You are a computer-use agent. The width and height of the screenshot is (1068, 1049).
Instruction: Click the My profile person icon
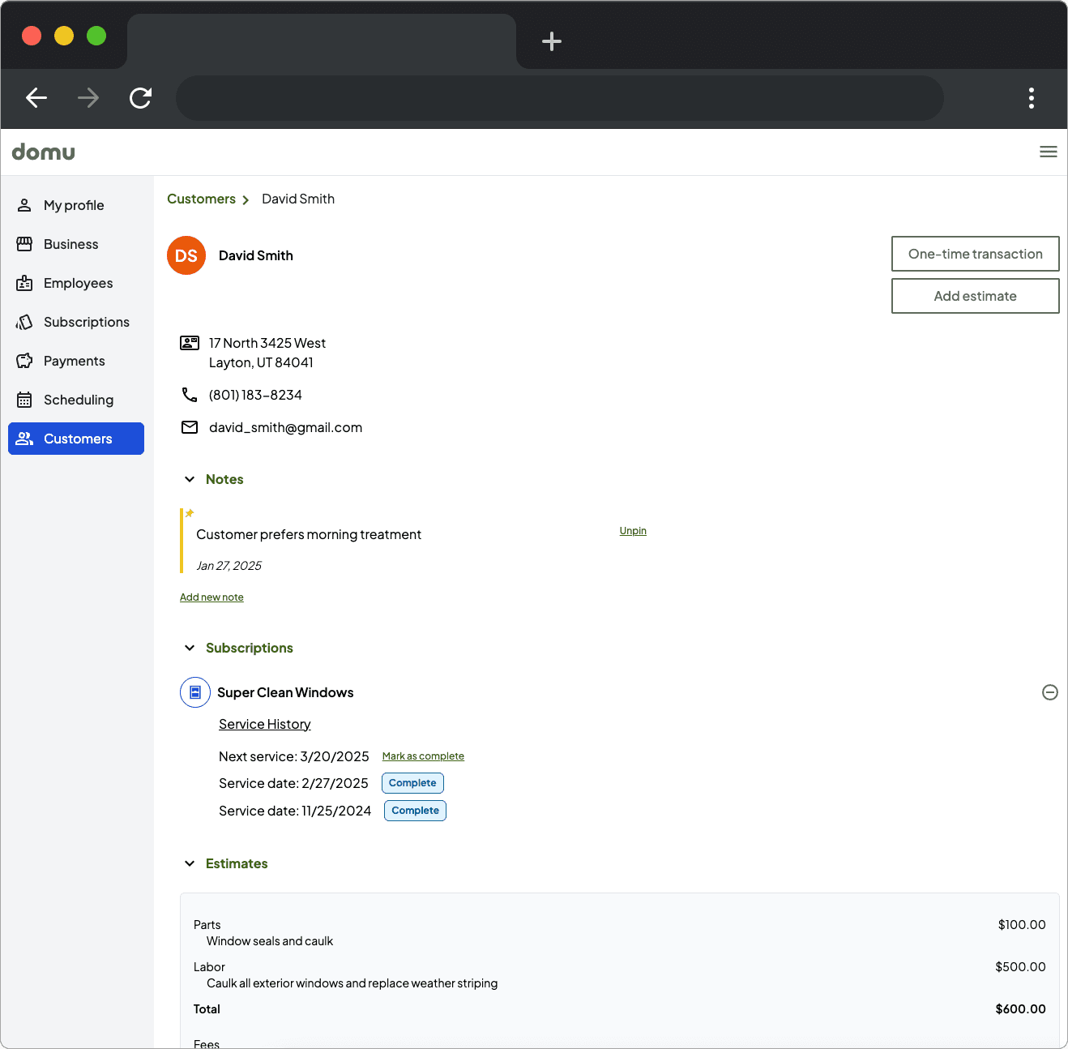[24, 205]
